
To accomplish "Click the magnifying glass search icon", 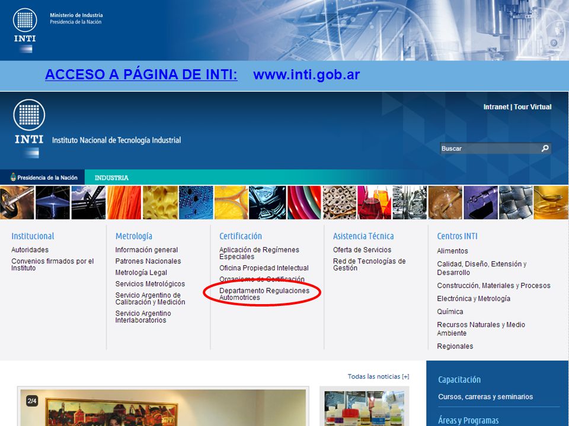I will [x=545, y=149].
